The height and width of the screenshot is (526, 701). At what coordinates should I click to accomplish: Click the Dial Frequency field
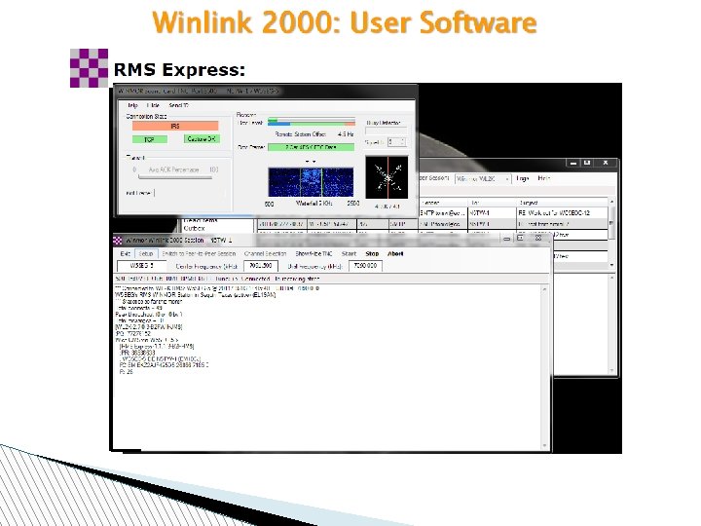click(365, 266)
